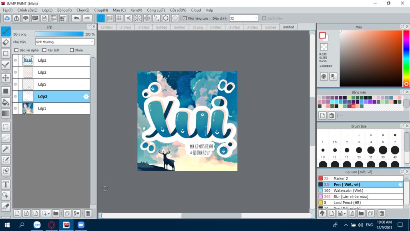Select the transparent color swatch

tap(324, 47)
